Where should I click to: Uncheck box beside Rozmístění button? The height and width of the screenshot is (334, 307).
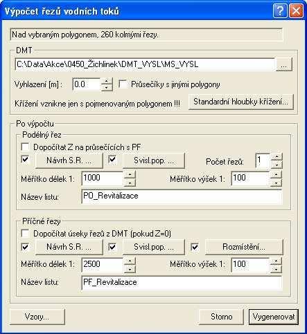point(195,247)
